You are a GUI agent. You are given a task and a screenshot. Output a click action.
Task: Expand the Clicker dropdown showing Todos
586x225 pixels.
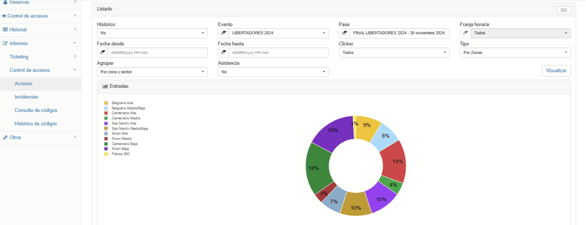point(394,53)
